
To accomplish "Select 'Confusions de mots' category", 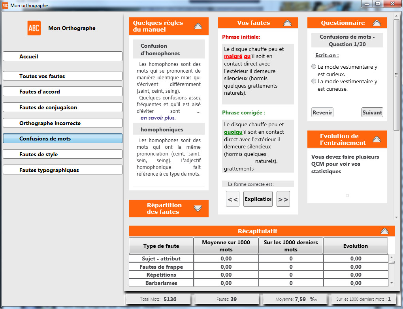I will click(x=62, y=139).
